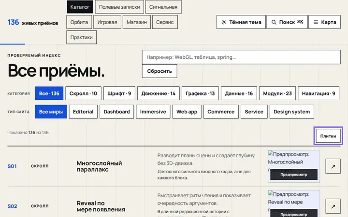348x217 pixels.
Task: Click the Показано 136 из 136 counter
Action: pyautogui.click(x=28, y=133)
